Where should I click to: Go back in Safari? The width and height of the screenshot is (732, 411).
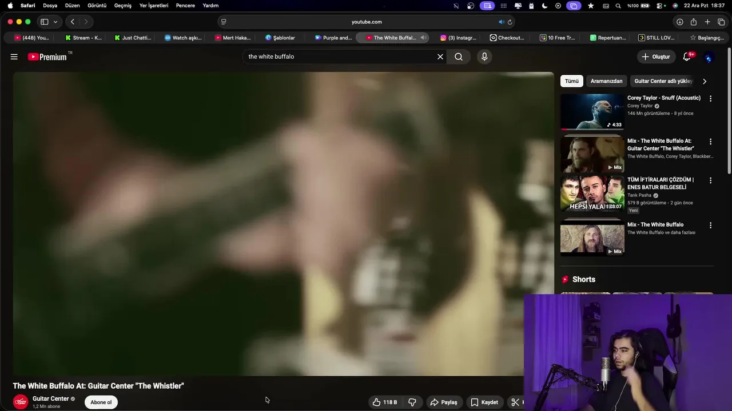click(73, 22)
